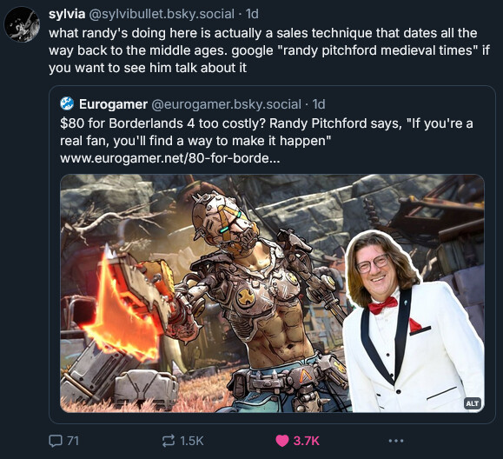The height and width of the screenshot is (459, 503).
Task: Click the reply speech bubble icon
Action: [x=56, y=441]
